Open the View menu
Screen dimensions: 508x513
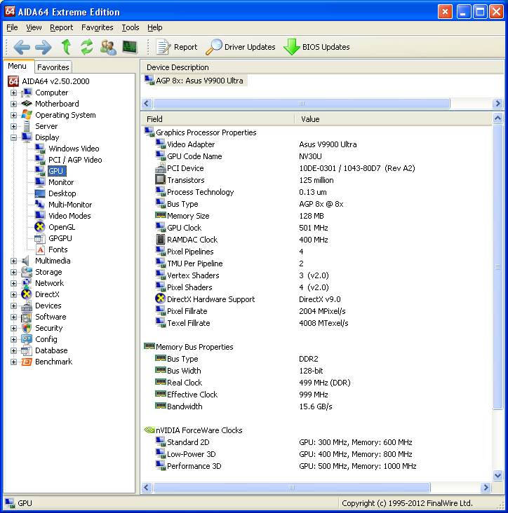(34, 27)
